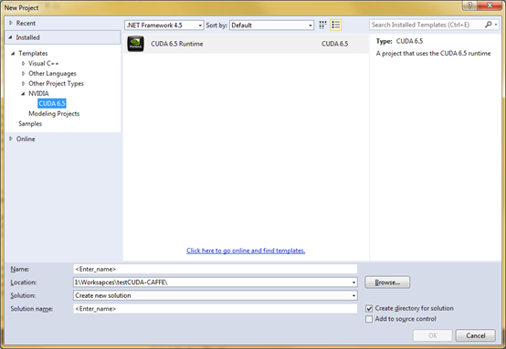506x349 pixels.
Task: Open the Solution 'Create new solution' dropdown
Action: click(x=216, y=295)
